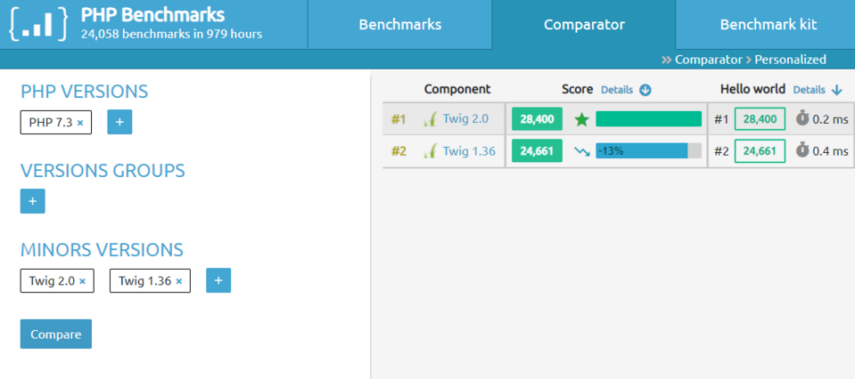Viewport: 855px width, 379px height.
Task: Click the green 28,400 score badge
Action: [537, 119]
